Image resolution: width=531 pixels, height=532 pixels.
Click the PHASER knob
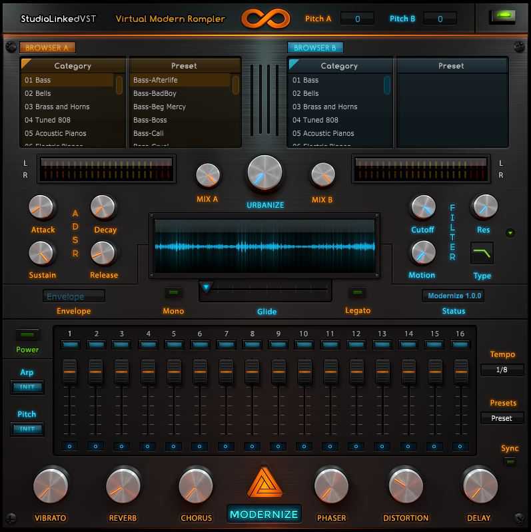click(331, 487)
